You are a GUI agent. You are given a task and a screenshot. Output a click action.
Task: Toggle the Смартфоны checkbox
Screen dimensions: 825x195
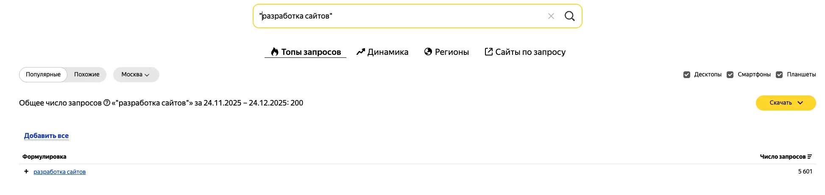[x=730, y=75]
